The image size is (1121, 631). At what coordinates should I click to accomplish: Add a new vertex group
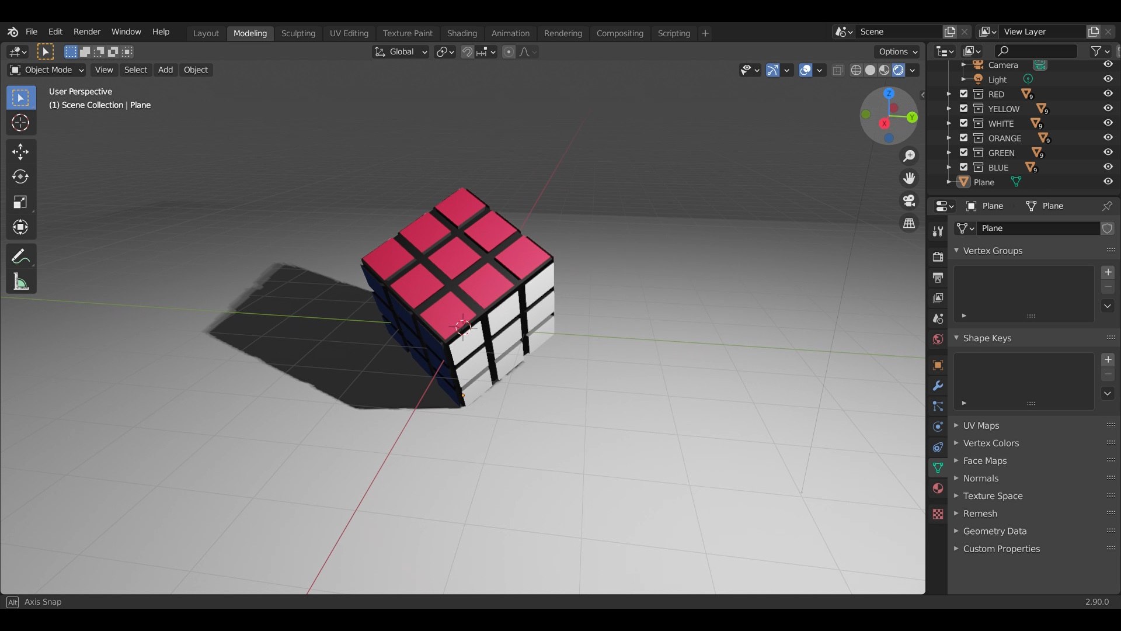coord(1108,272)
